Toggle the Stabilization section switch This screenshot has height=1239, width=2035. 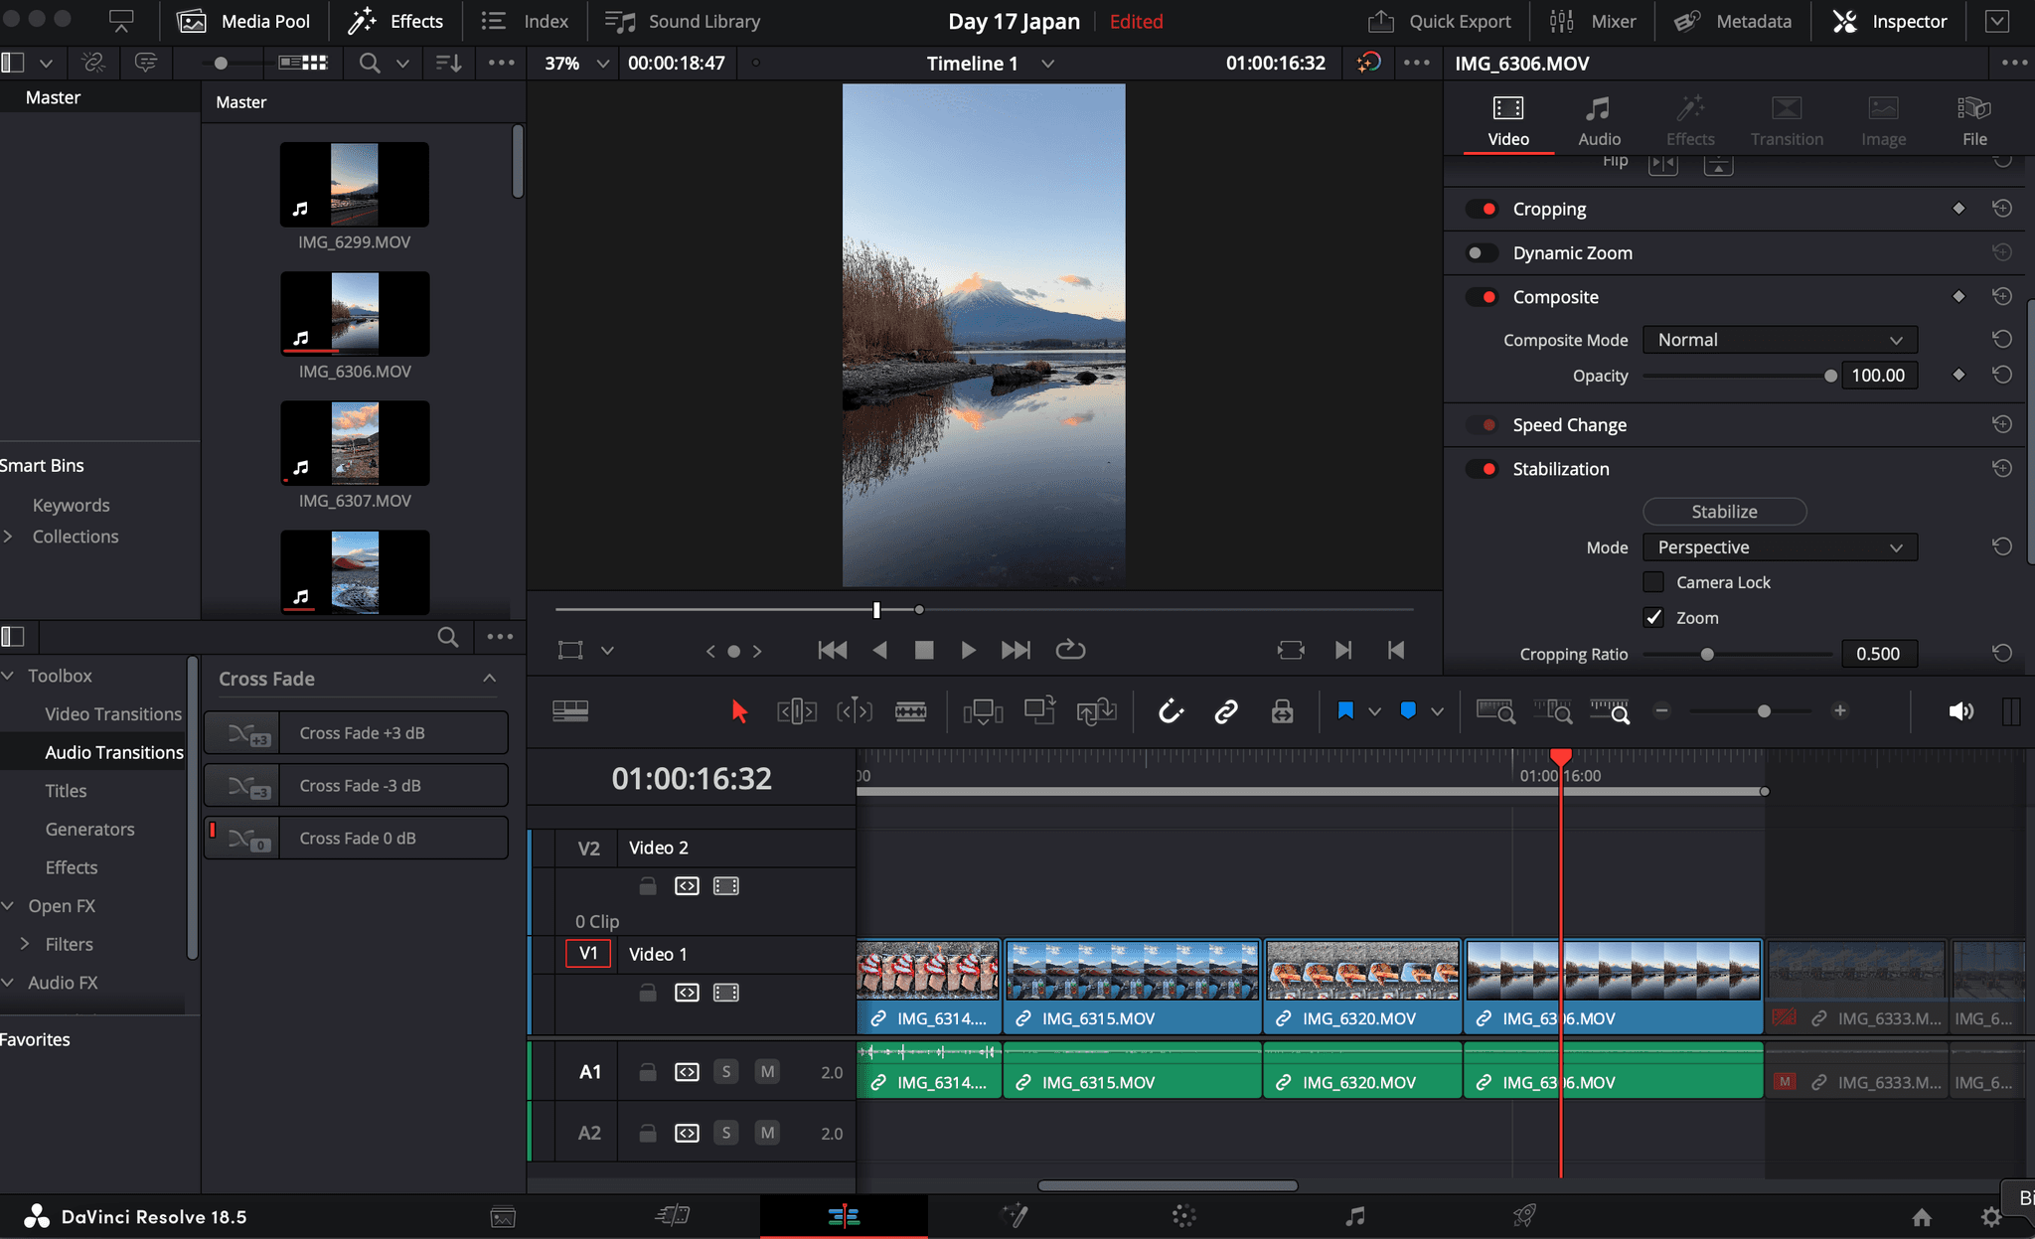tap(1483, 469)
